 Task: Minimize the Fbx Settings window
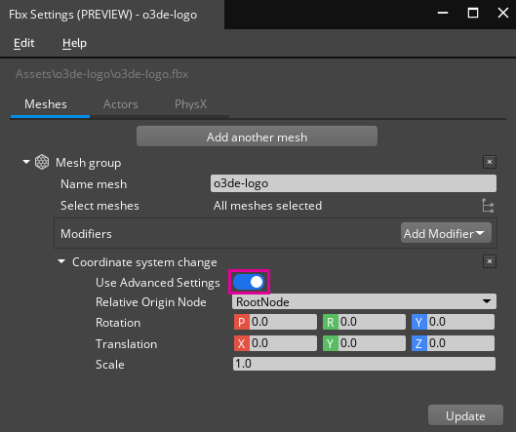click(443, 13)
